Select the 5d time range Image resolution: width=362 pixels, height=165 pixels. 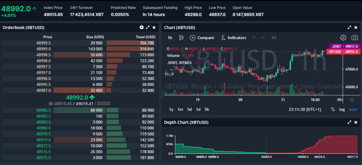click(x=189, y=110)
